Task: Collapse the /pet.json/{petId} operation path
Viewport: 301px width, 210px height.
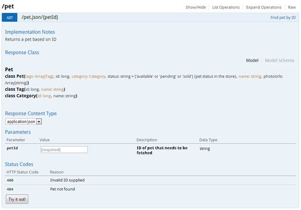Action: click(40, 17)
